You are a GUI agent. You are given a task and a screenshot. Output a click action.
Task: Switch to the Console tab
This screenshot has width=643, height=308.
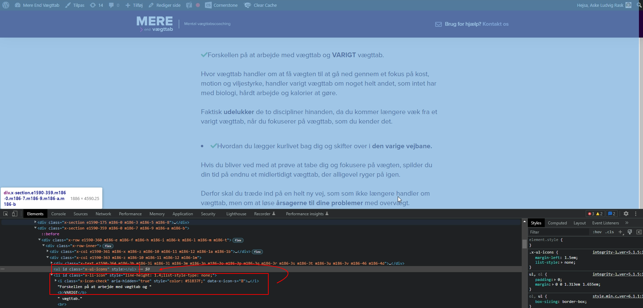58,214
